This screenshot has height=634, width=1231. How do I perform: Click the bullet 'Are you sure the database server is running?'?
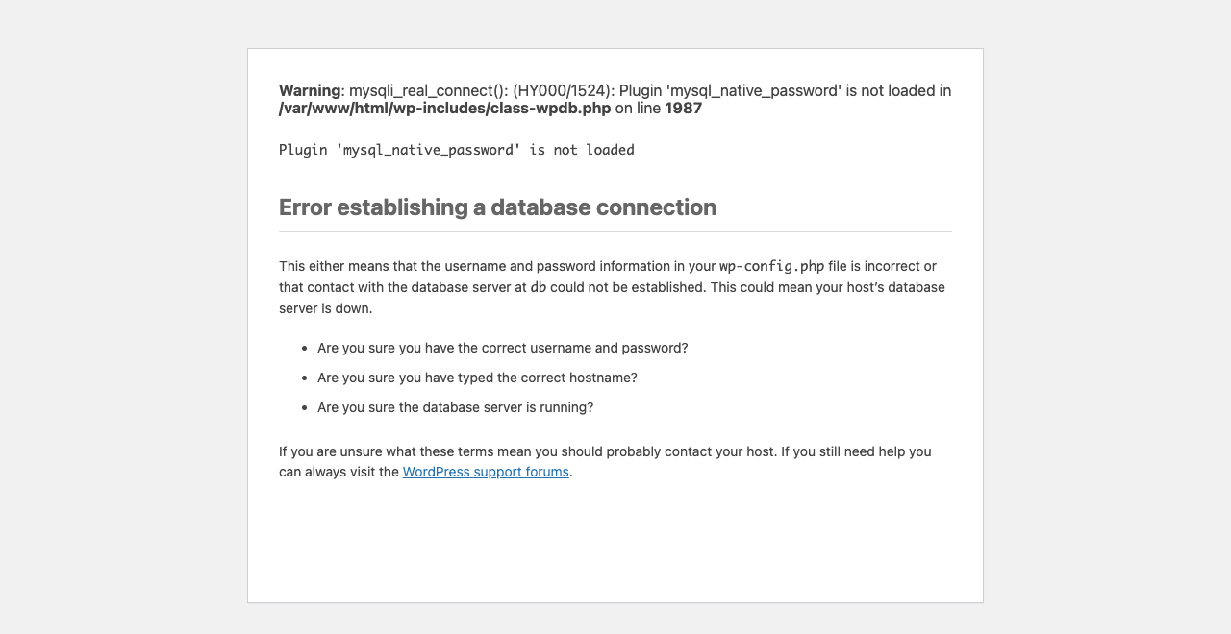click(x=456, y=407)
